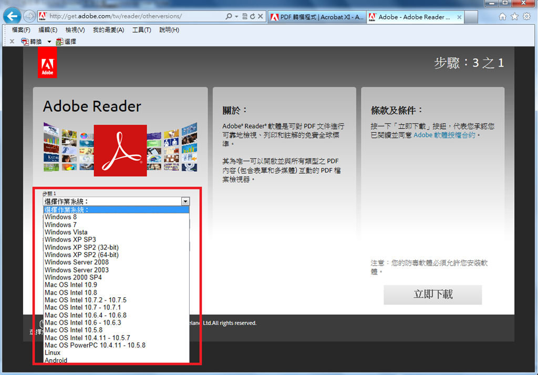This screenshot has height=375, width=538.
Task: Open browser Tools gear icon
Action: coord(526,16)
